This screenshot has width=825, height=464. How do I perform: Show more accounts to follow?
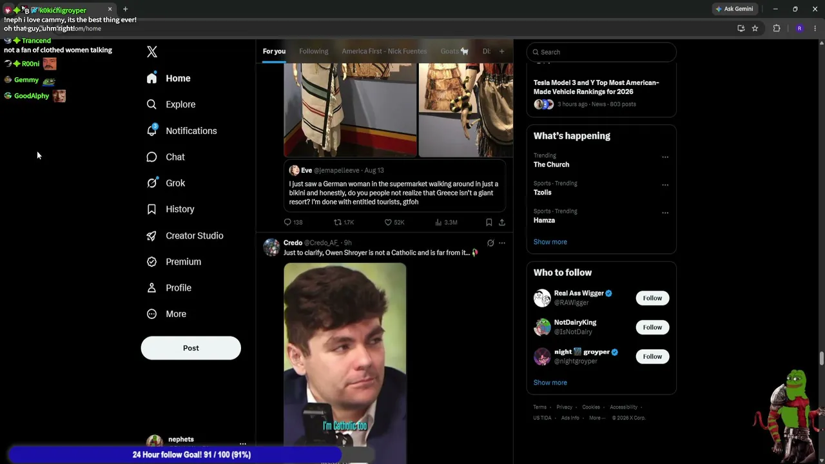550,383
